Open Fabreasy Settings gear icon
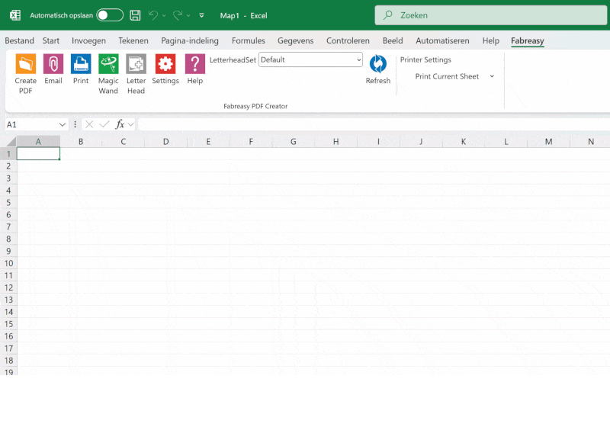610x427 pixels. [x=165, y=64]
